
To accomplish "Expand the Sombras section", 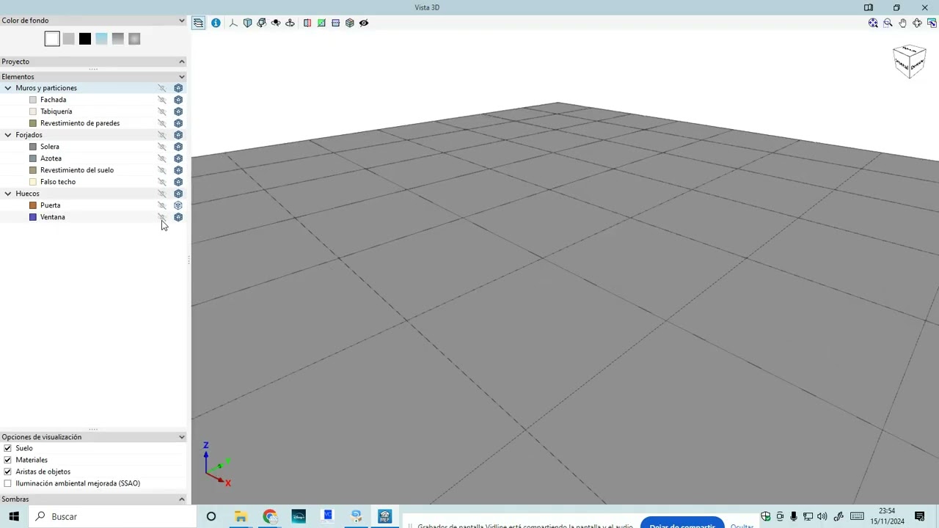I will [x=182, y=499].
